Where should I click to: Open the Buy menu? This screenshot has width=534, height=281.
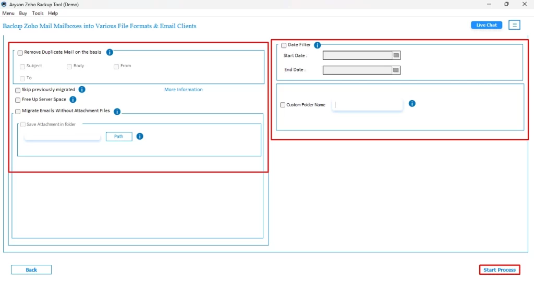[x=23, y=13]
